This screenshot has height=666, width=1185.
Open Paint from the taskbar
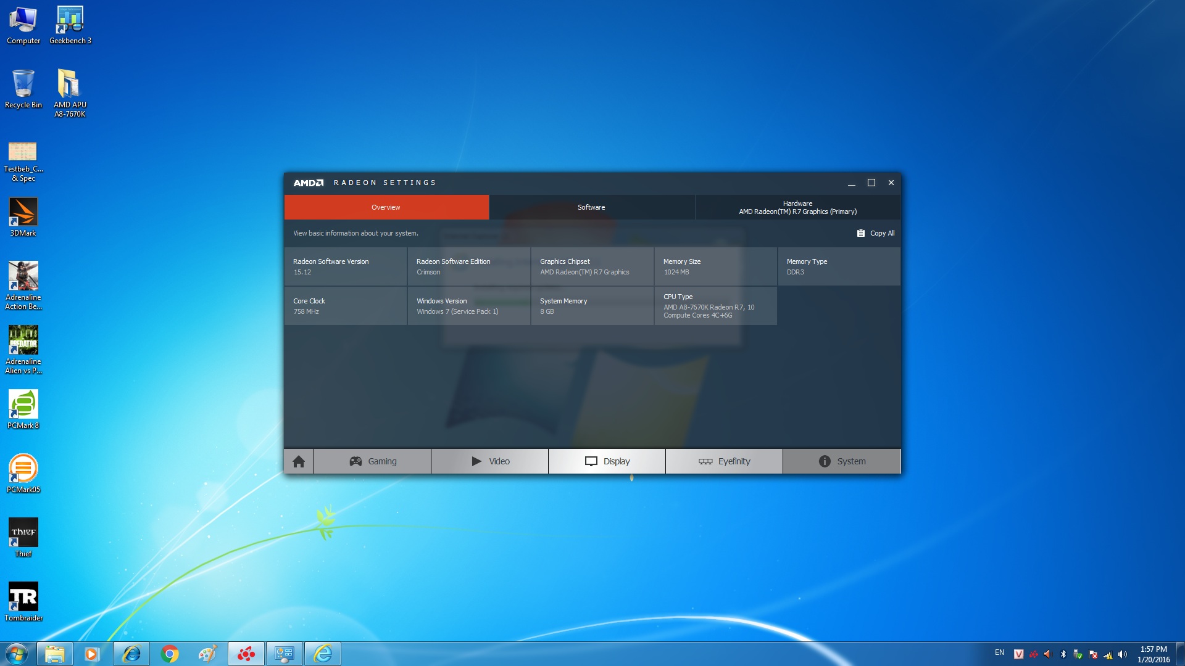pyautogui.click(x=208, y=654)
